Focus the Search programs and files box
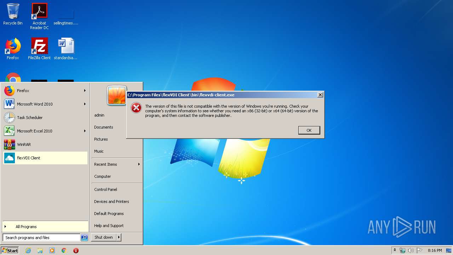Viewport: 453px width, 255px height. tap(41, 238)
